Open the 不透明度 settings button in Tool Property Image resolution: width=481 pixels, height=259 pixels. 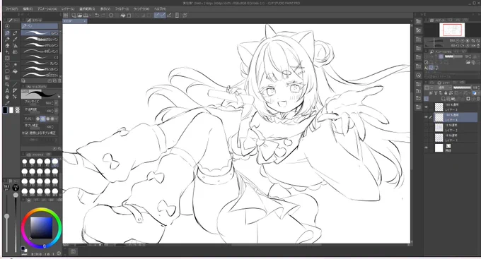click(57, 111)
